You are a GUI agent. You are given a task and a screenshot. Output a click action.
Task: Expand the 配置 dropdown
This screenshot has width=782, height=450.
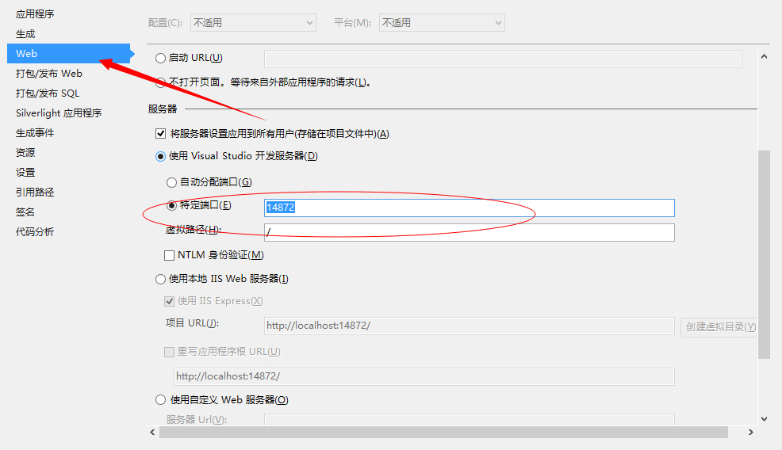click(253, 23)
